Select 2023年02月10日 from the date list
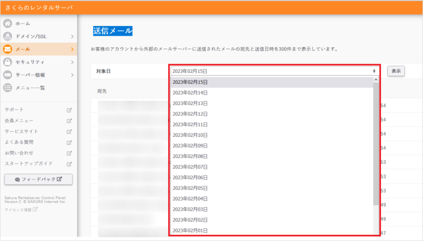Screen dimensions: 423x241 point(190,135)
